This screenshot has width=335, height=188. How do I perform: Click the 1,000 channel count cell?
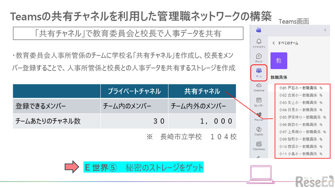(202, 121)
